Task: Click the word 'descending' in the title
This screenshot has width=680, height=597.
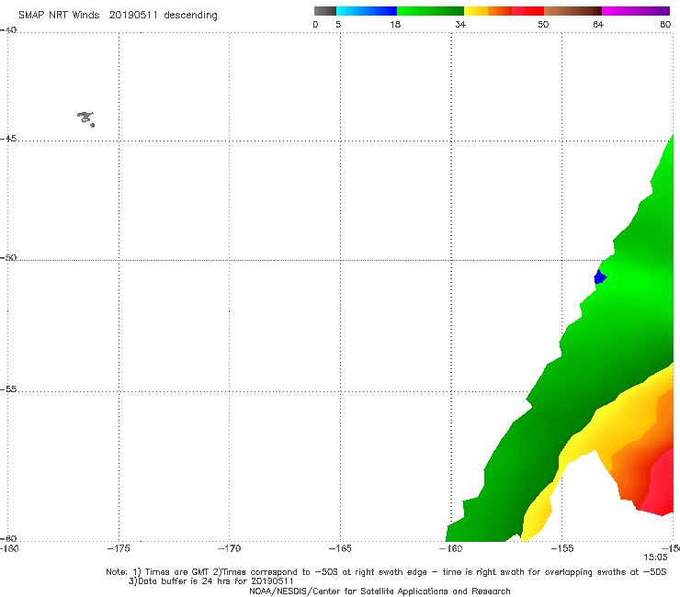Action: pos(191,16)
